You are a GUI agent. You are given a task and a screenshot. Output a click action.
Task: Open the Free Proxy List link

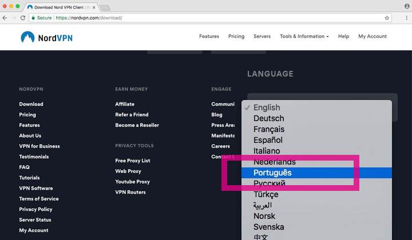132,161
